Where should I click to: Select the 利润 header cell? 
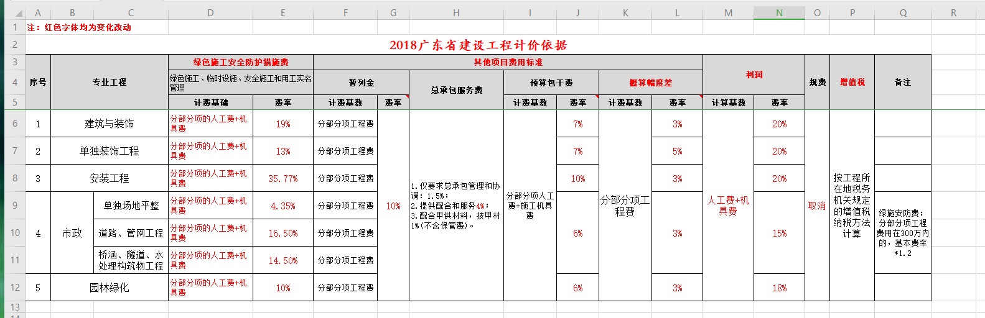pos(754,75)
